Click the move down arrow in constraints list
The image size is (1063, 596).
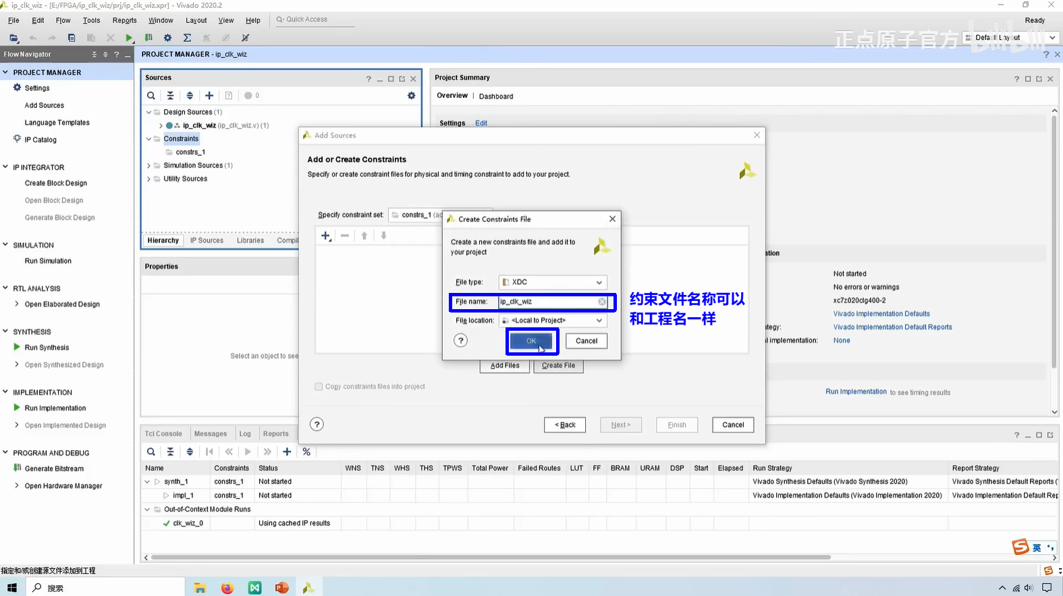(384, 236)
